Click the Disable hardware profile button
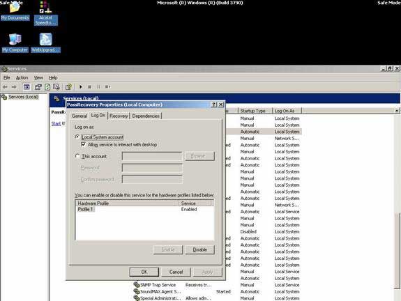 coord(199,249)
